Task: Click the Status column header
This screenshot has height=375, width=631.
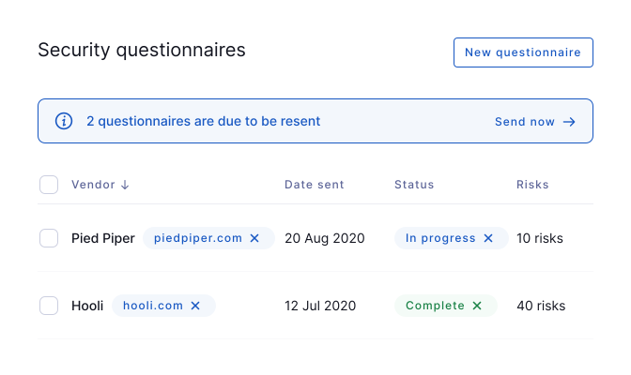Action: (414, 185)
